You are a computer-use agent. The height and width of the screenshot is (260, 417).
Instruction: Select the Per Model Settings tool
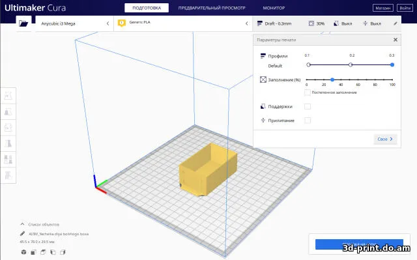coord(8,160)
